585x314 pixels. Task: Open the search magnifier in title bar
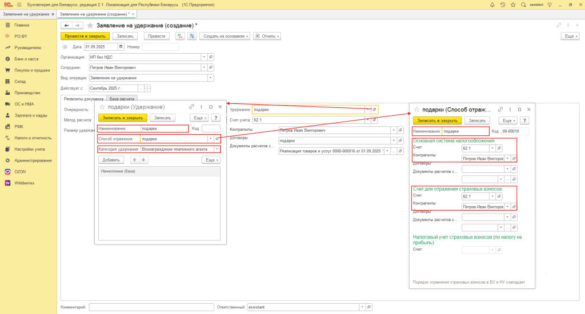[523, 5]
